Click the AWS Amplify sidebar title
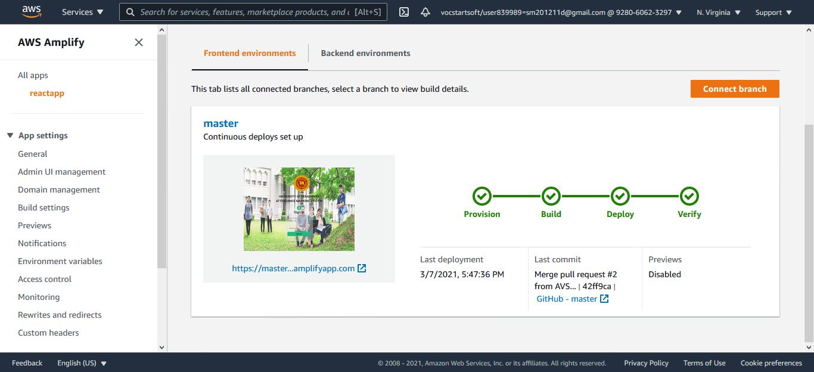The image size is (814, 372). 51,42
